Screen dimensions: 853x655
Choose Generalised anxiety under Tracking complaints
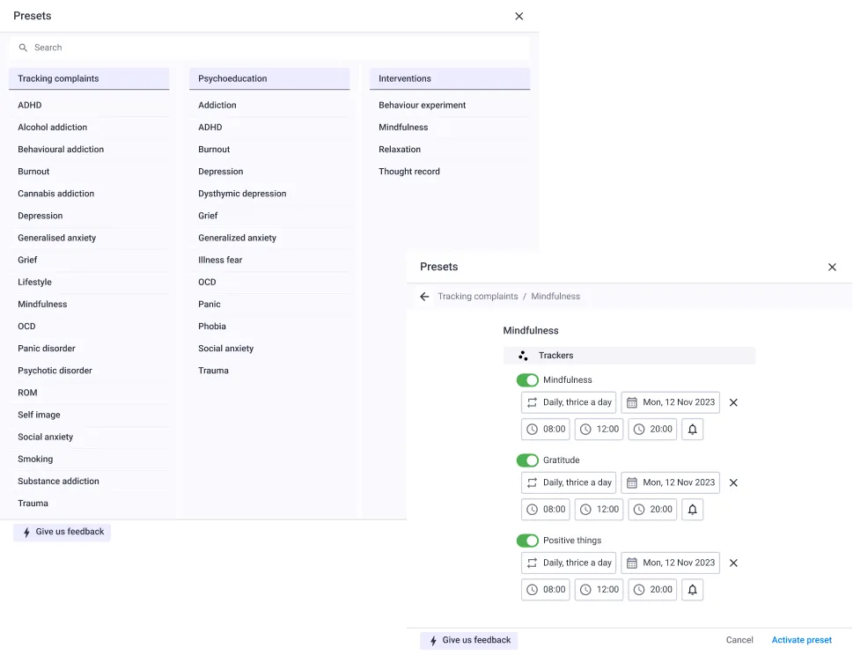click(x=89, y=239)
